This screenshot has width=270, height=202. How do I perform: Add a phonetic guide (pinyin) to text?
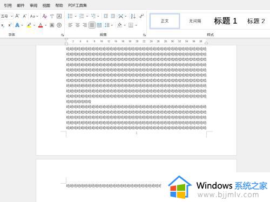point(52,16)
